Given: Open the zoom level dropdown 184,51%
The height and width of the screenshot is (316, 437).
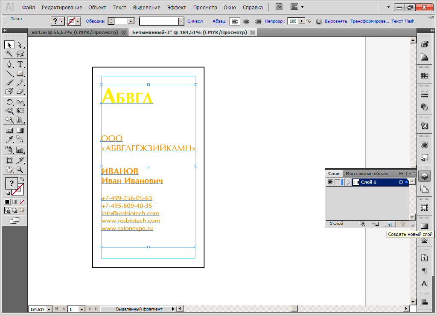Looking at the screenshot, I should 49,309.
